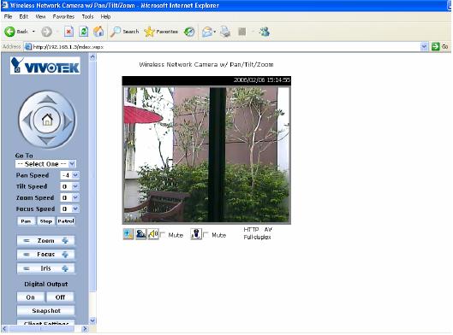Click the Refresh icon in browser toolbar
453x335 pixels.
point(84,32)
